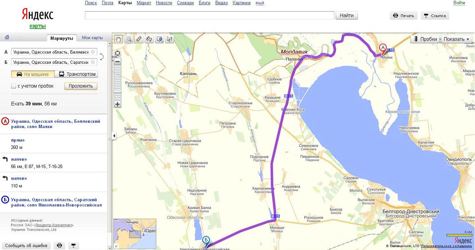Click the "Сообщить об ошибке" button

point(27,245)
